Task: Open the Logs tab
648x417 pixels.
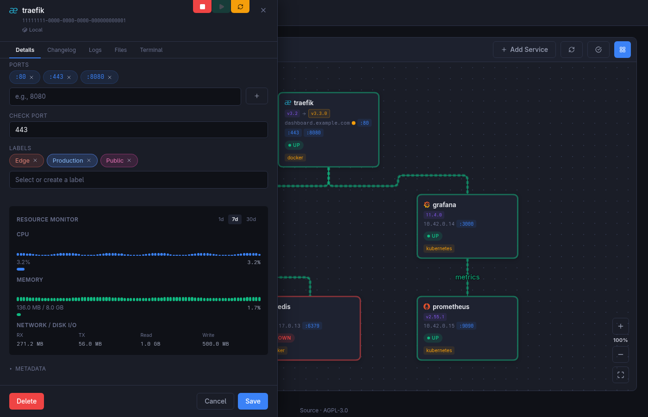Action: (x=95, y=50)
